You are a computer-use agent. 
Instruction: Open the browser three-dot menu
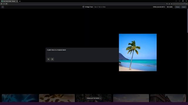pos(187,4)
